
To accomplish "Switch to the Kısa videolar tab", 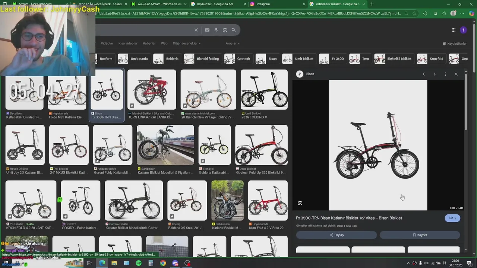I will point(128,44).
